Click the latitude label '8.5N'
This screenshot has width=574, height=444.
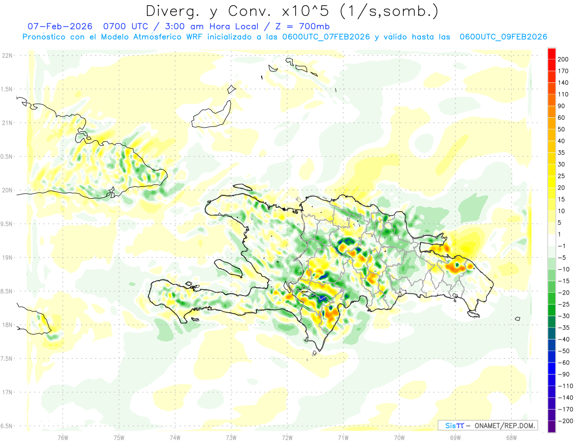tap(6, 291)
